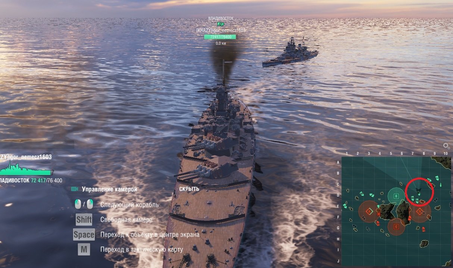Choose Переход в тактическую карту
Screen dimensions: 453x268
click(x=142, y=249)
